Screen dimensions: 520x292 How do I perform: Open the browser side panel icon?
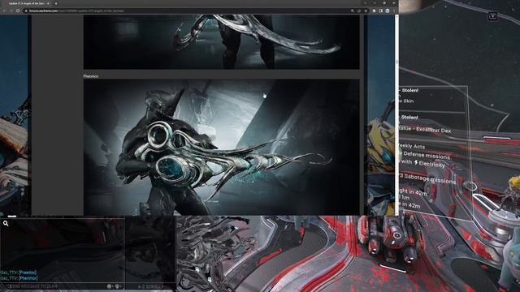click(381, 11)
